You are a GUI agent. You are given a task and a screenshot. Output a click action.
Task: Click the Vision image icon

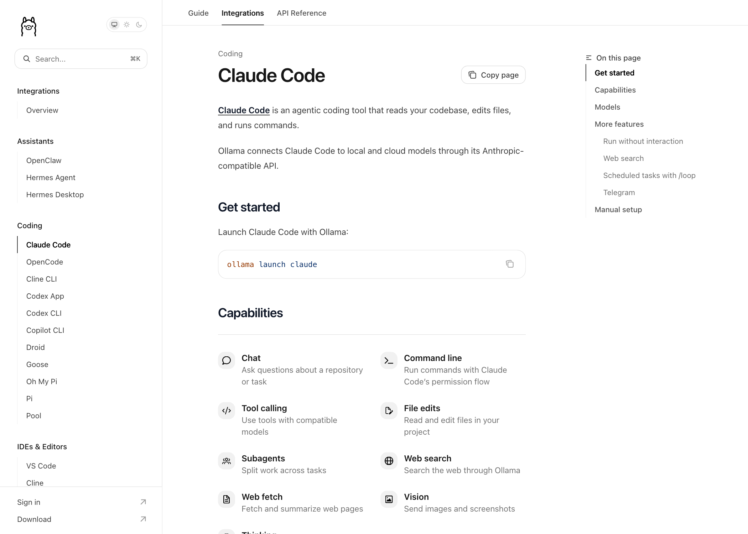point(389,499)
